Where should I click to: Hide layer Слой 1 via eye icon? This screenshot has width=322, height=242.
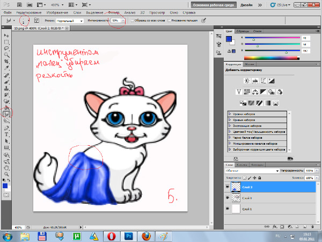(228, 209)
